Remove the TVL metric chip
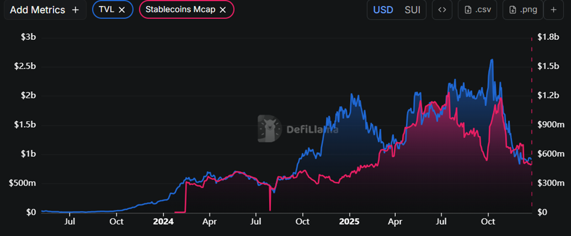The width and height of the screenshot is (571, 236). tap(121, 10)
